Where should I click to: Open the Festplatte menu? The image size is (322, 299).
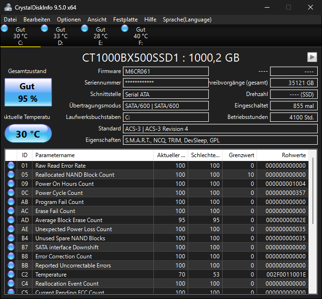[x=125, y=20]
